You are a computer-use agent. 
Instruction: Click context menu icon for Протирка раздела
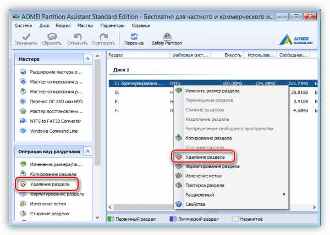179,185
